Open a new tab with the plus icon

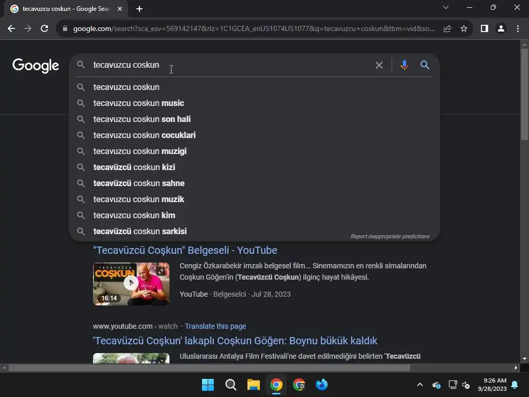[x=139, y=9]
